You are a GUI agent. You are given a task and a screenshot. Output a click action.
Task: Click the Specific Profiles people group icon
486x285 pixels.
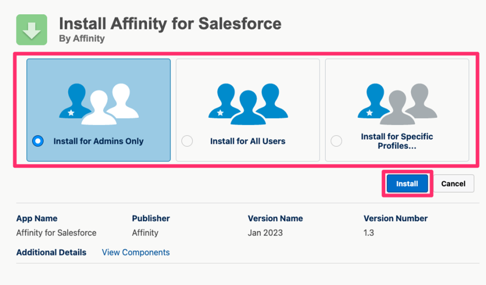point(397,104)
